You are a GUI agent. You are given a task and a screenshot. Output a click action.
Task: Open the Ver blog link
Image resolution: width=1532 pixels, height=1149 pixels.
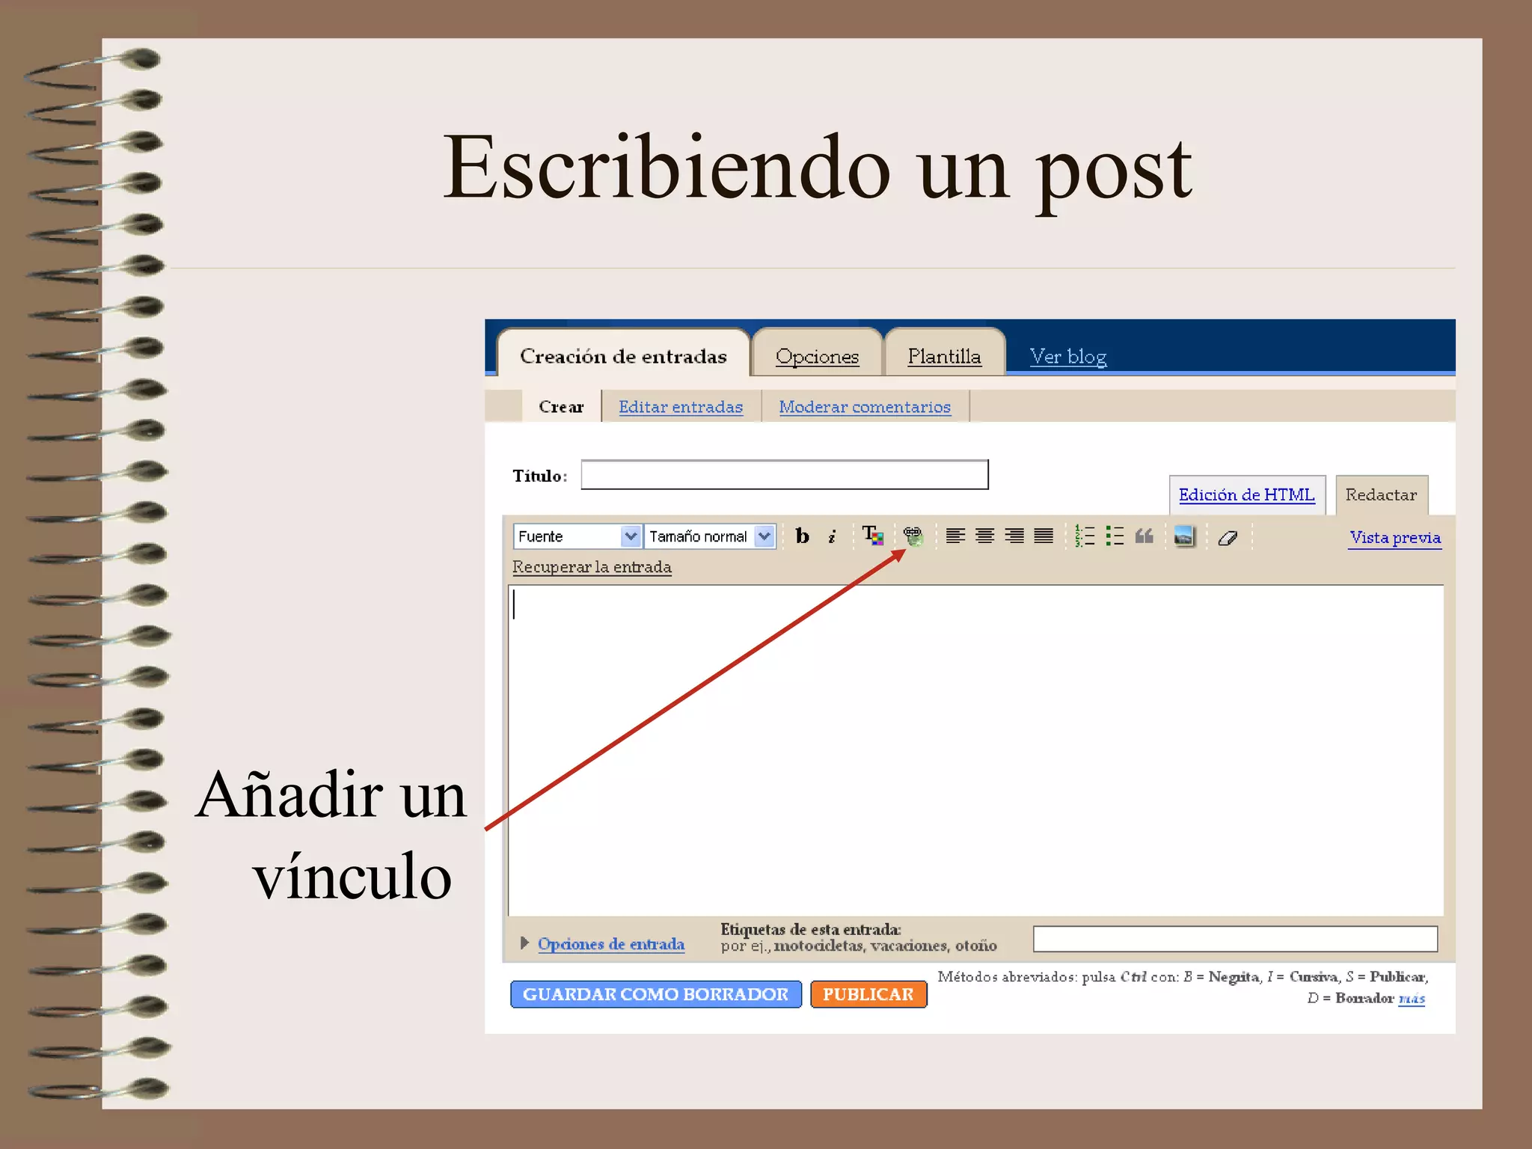(1068, 357)
